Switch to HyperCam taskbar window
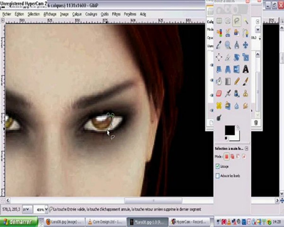The width and height of the screenshot is (284, 227). (189, 222)
